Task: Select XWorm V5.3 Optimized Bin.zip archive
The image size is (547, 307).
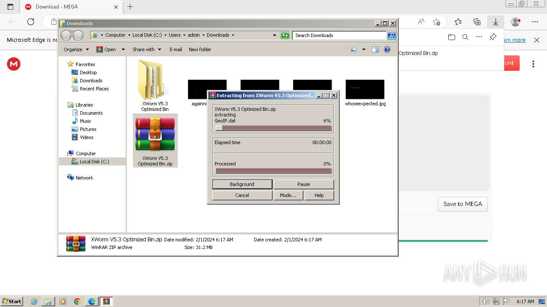Action: [x=155, y=141]
